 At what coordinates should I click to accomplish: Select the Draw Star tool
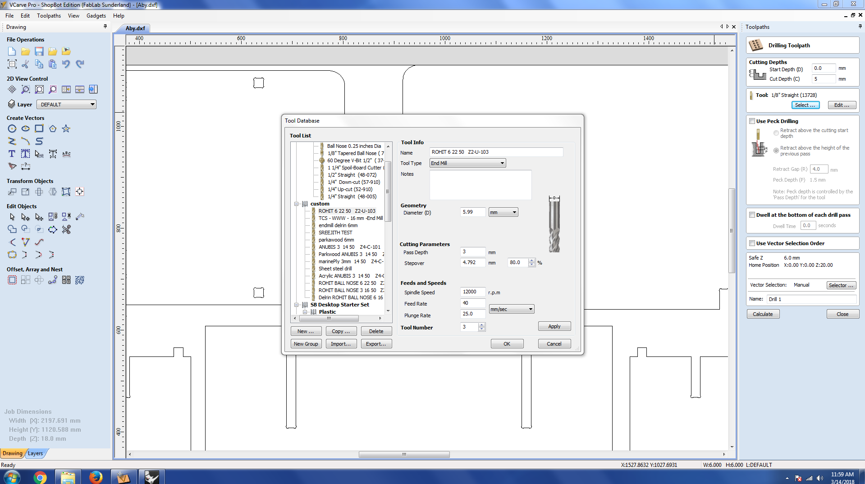click(66, 129)
